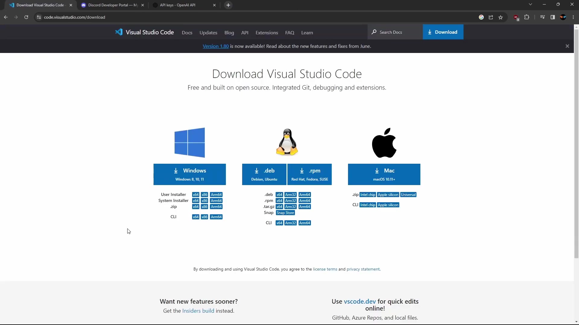Download the .rpm package for Red Hat
Screen dimensions: 579x325
pyautogui.click(x=310, y=174)
